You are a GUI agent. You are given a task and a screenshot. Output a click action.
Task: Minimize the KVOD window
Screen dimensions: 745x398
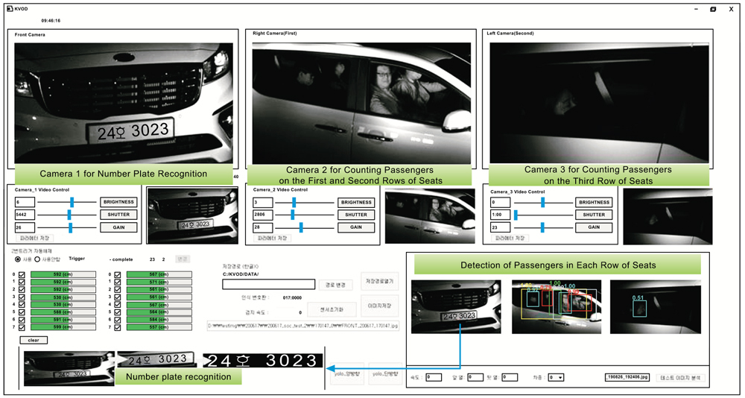(x=696, y=9)
